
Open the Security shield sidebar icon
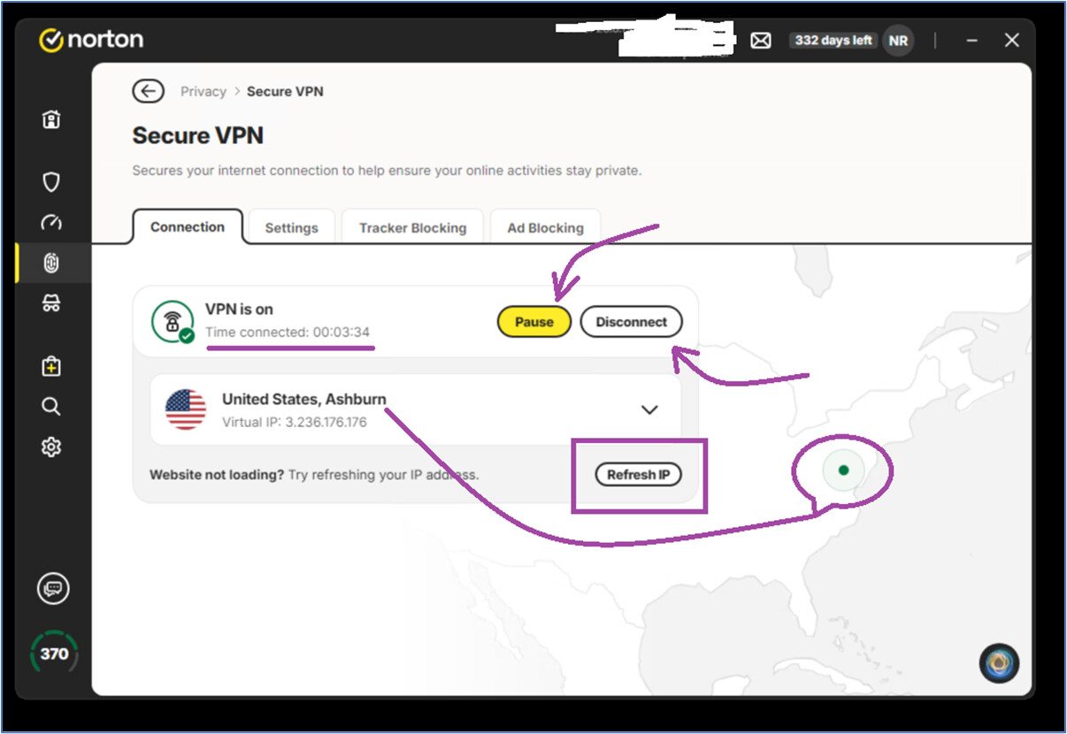pos(51,182)
